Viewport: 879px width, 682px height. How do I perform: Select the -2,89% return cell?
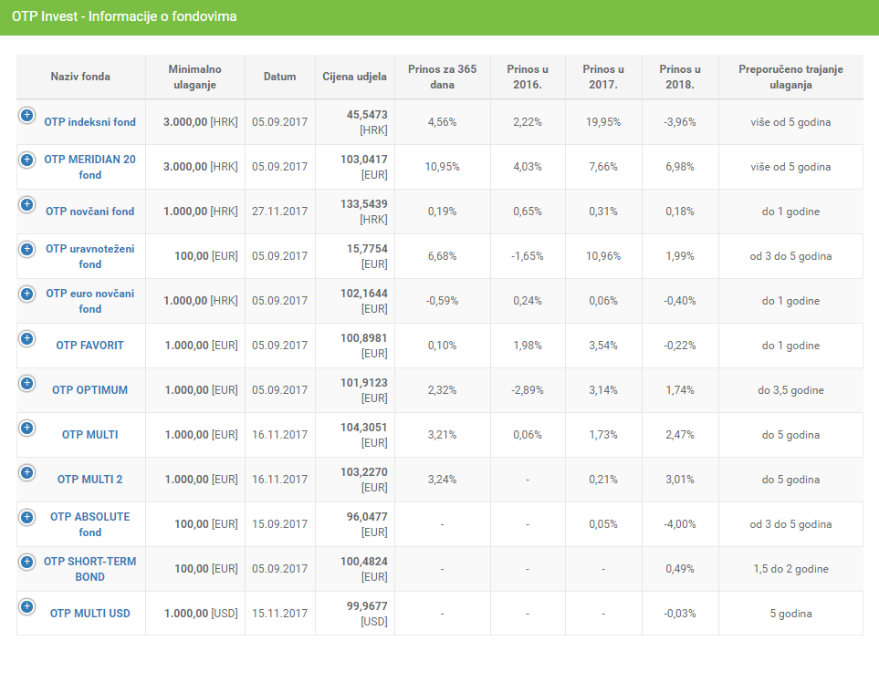(528, 390)
